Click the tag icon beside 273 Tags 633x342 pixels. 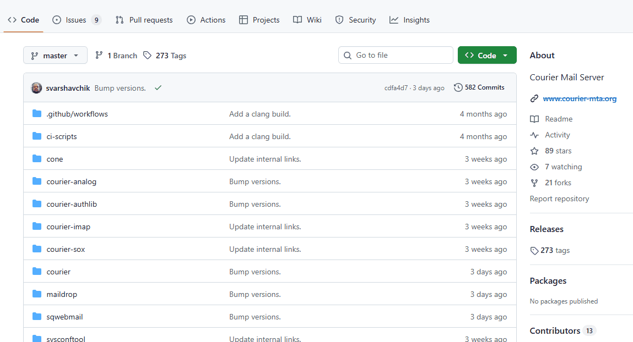coord(147,55)
